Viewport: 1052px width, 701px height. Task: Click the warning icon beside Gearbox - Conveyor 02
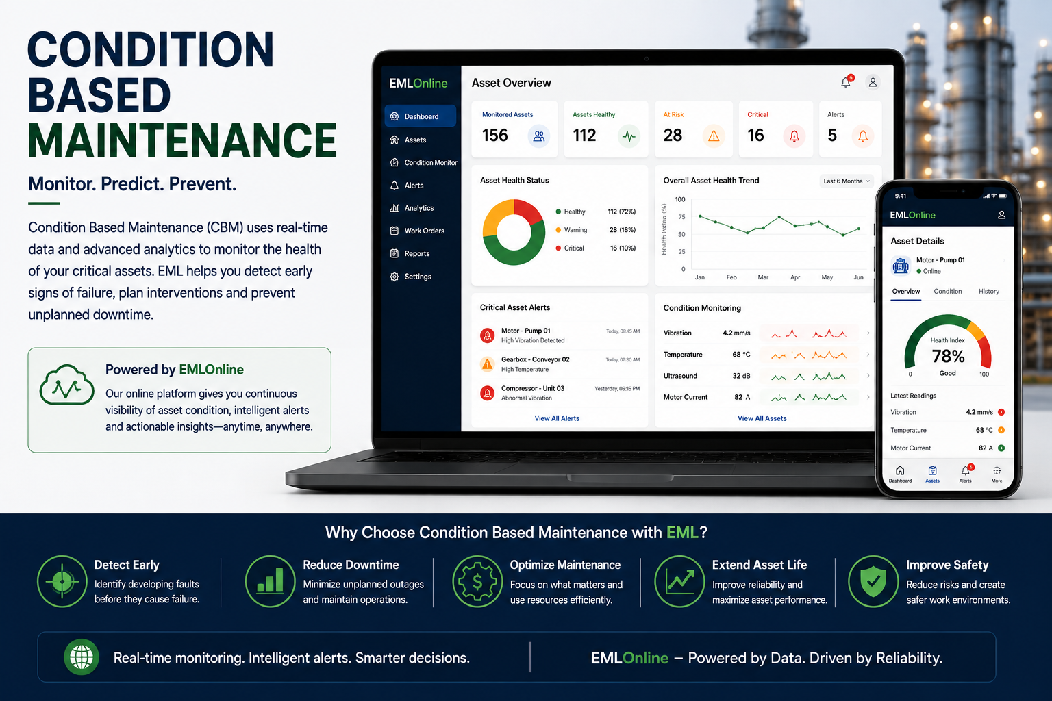pyautogui.click(x=488, y=364)
